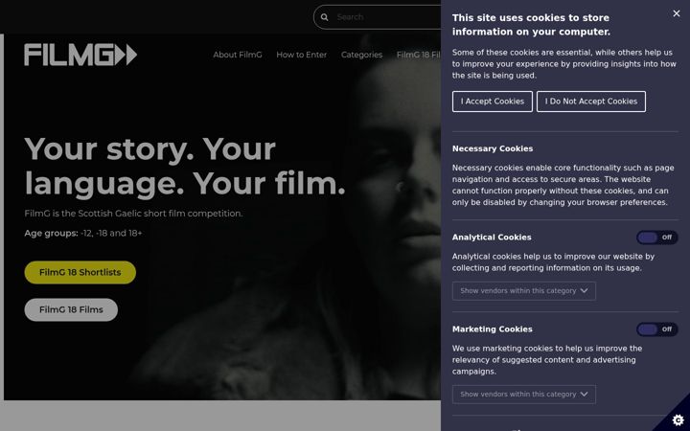Click 'This site uses cookies' title
The height and width of the screenshot is (431, 690).
click(531, 25)
